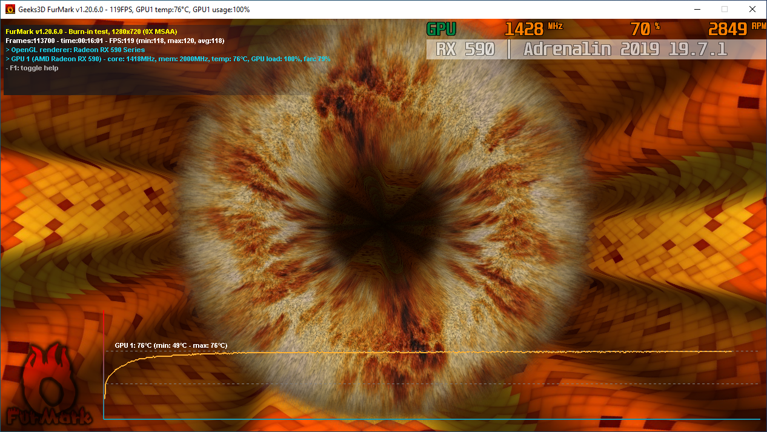Click the 'GPU 1 (AMD Radeon RX 590)' info line

pyautogui.click(x=168, y=59)
